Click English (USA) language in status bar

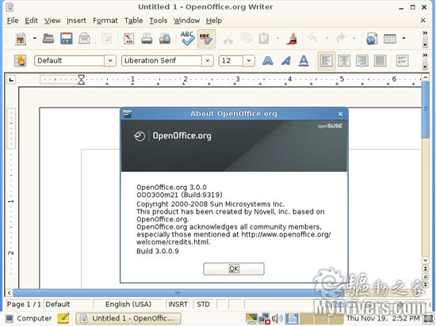click(128, 305)
